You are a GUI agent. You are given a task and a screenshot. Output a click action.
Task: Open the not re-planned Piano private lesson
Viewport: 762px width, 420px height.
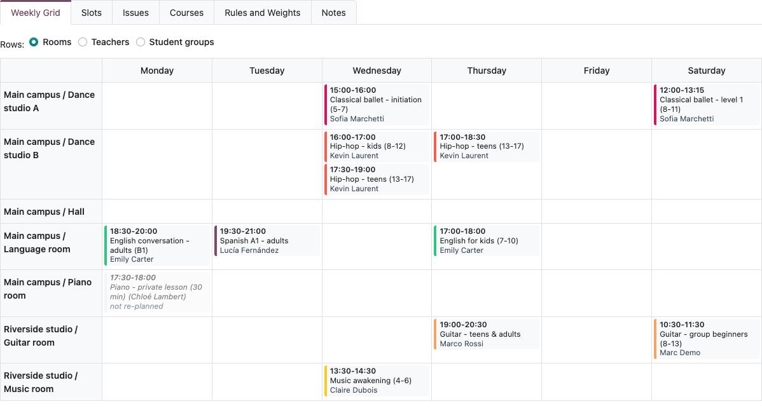(x=157, y=292)
